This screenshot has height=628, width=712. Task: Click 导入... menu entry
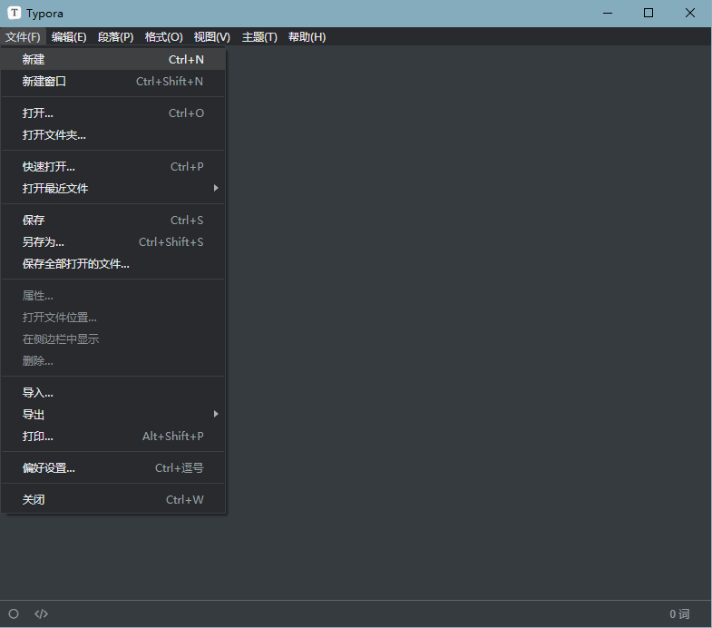point(113,393)
